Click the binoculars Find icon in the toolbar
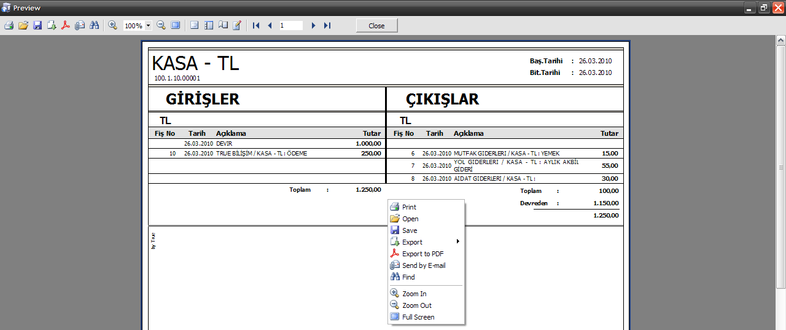The width and height of the screenshot is (786, 330). [x=94, y=26]
